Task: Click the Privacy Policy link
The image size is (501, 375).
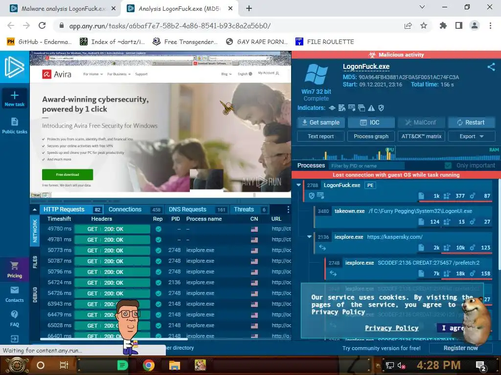Action: 391,328
